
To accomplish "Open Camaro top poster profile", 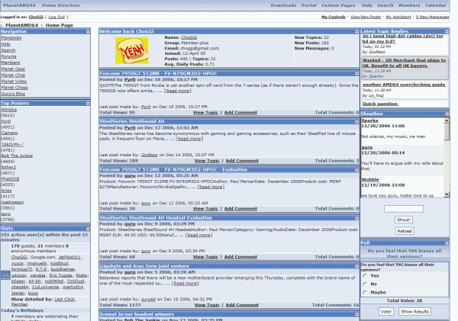I will 9,133.
